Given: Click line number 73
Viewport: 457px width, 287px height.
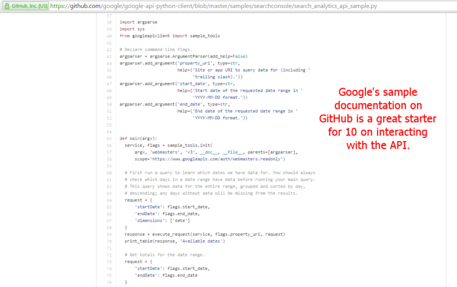Looking at the screenshot, I should click(x=109, y=262).
